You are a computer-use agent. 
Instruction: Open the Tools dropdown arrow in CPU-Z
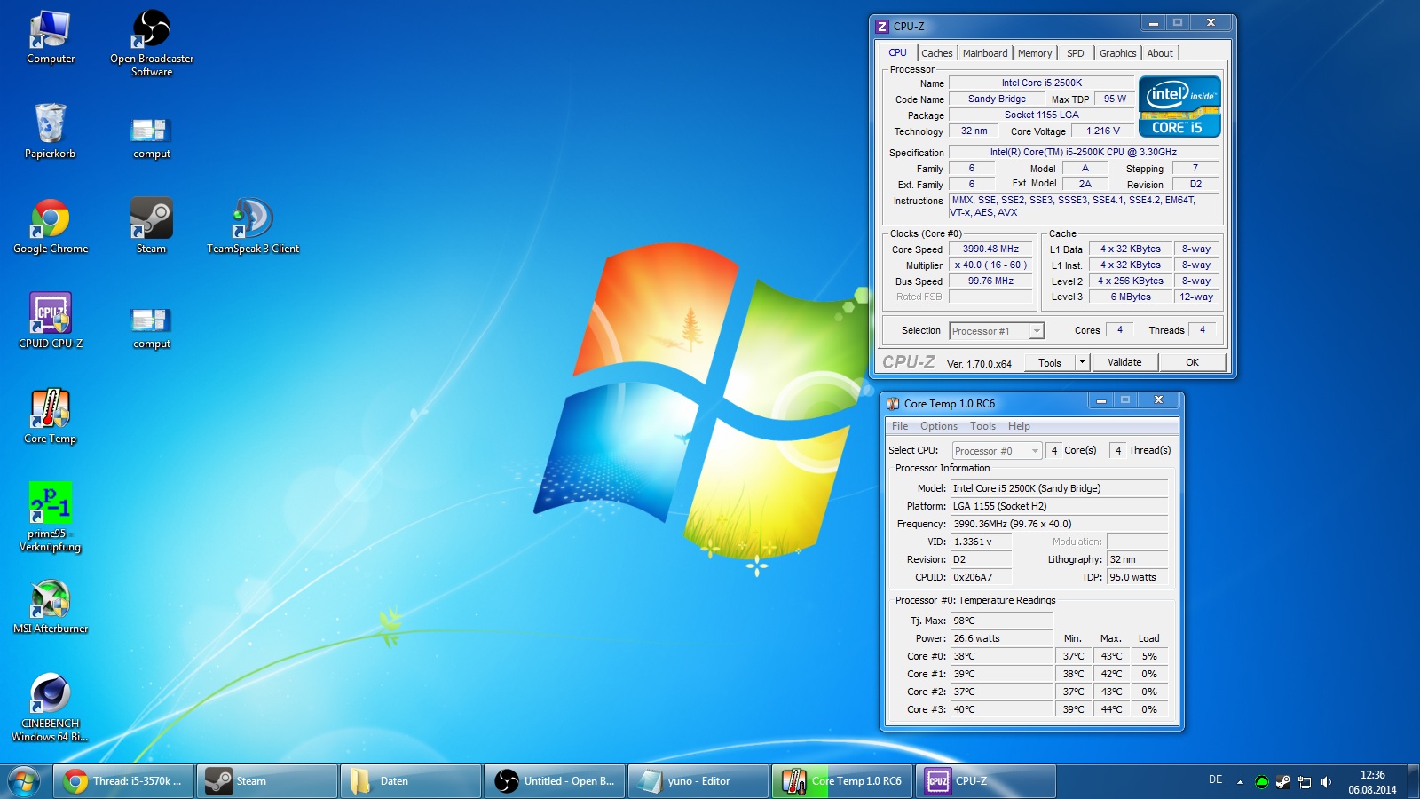(1082, 362)
